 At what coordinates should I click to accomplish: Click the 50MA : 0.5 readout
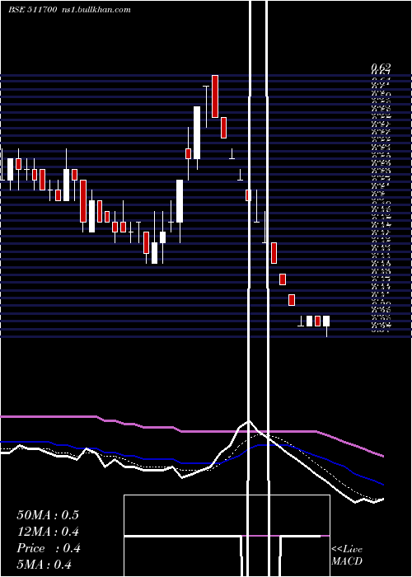48,515
